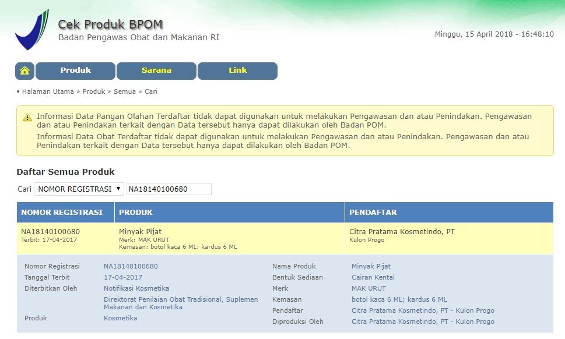This screenshot has height=339, width=565.
Task: Follow the Halaman Utama breadcrumb
Action: (48, 91)
